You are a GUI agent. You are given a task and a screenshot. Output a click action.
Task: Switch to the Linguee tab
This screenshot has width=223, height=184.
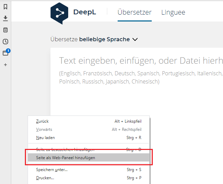coord(173,13)
